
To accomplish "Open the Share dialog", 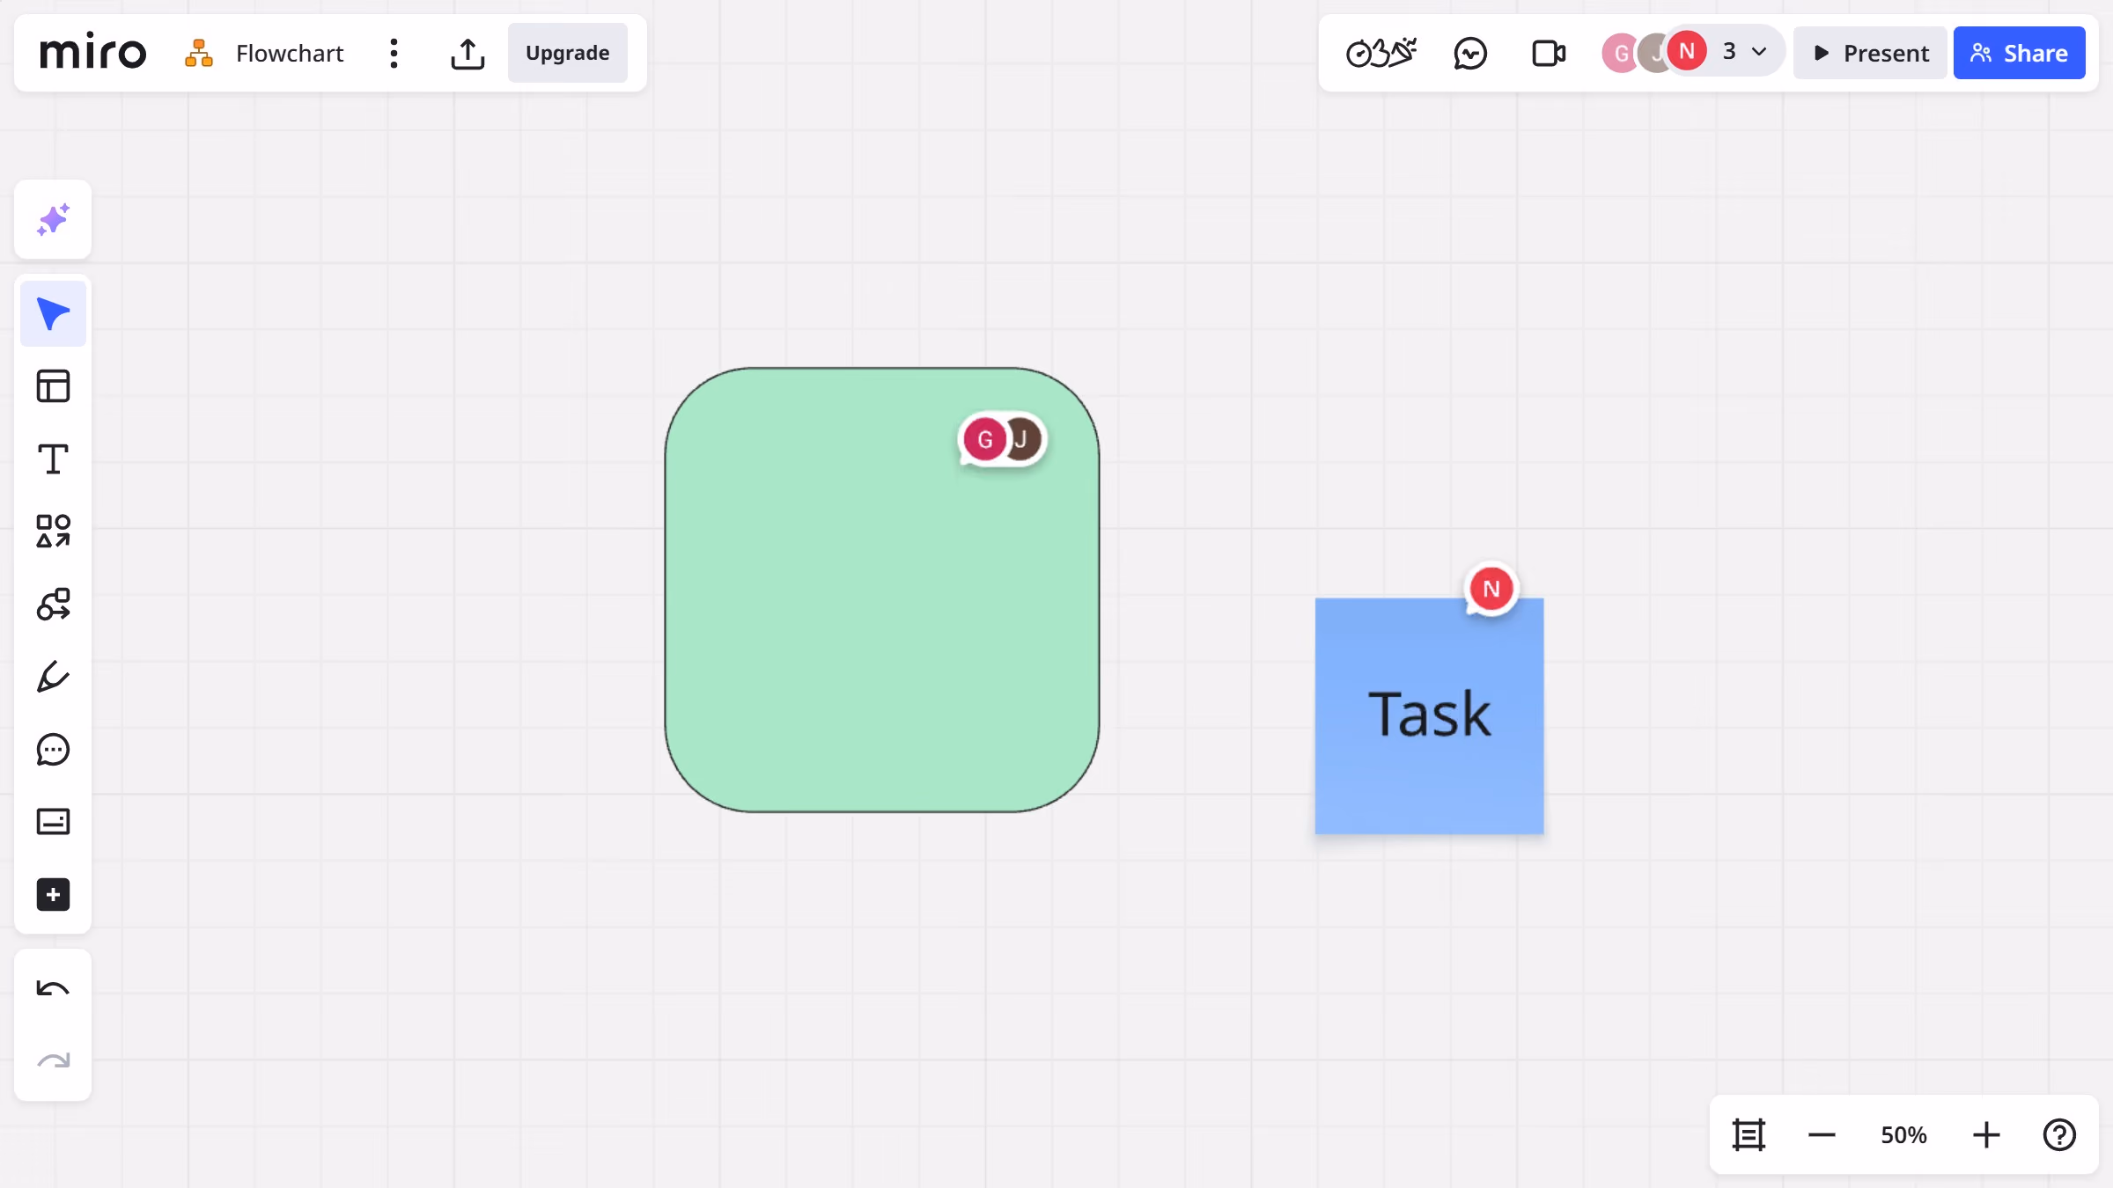I will (2019, 53).
